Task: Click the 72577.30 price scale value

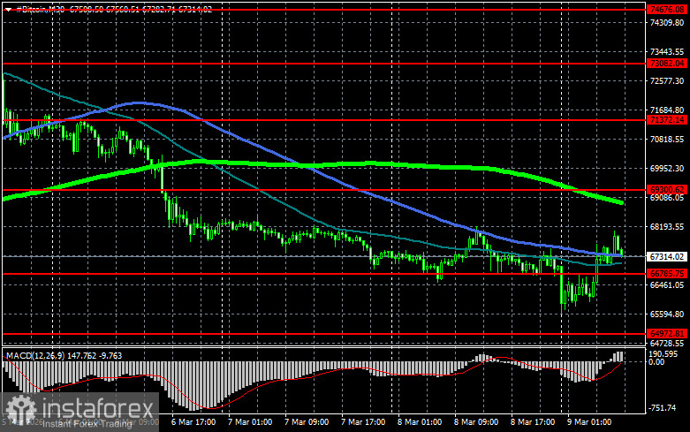Action: [x=667, y=81]
